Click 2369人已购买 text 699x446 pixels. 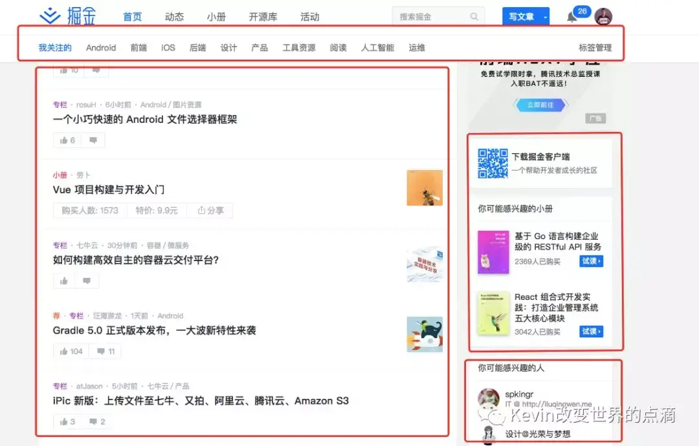pos(537,261)
